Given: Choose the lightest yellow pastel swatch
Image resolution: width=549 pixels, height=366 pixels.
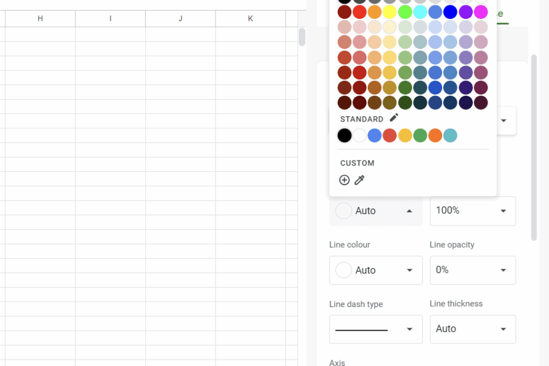Looking at the screenshot, I should [390, 27].
